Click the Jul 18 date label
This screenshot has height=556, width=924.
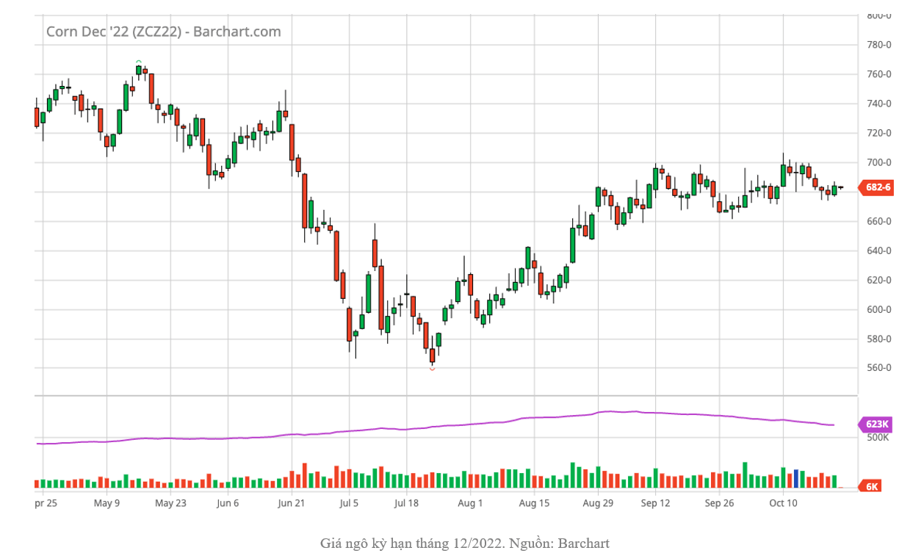click(x=406, y=503)
